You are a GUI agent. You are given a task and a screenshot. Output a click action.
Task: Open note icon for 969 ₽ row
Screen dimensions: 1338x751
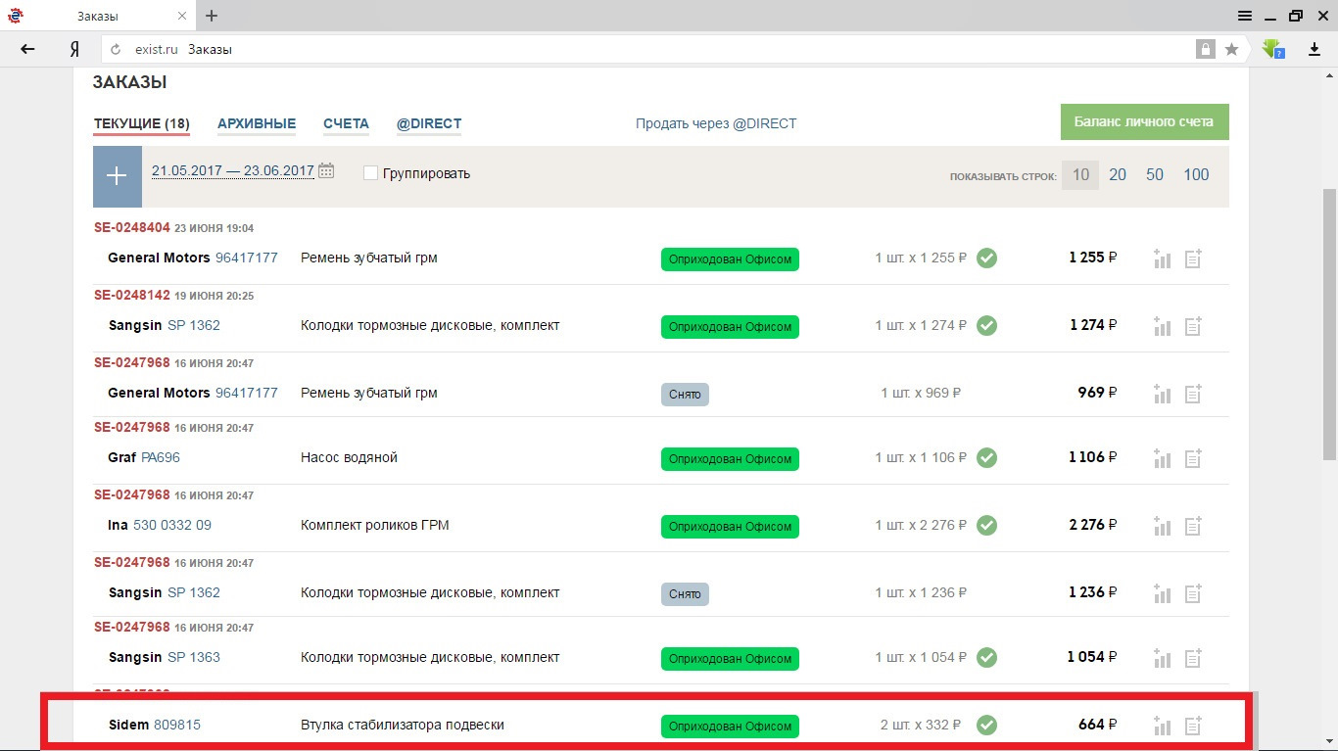point(1193,394)
